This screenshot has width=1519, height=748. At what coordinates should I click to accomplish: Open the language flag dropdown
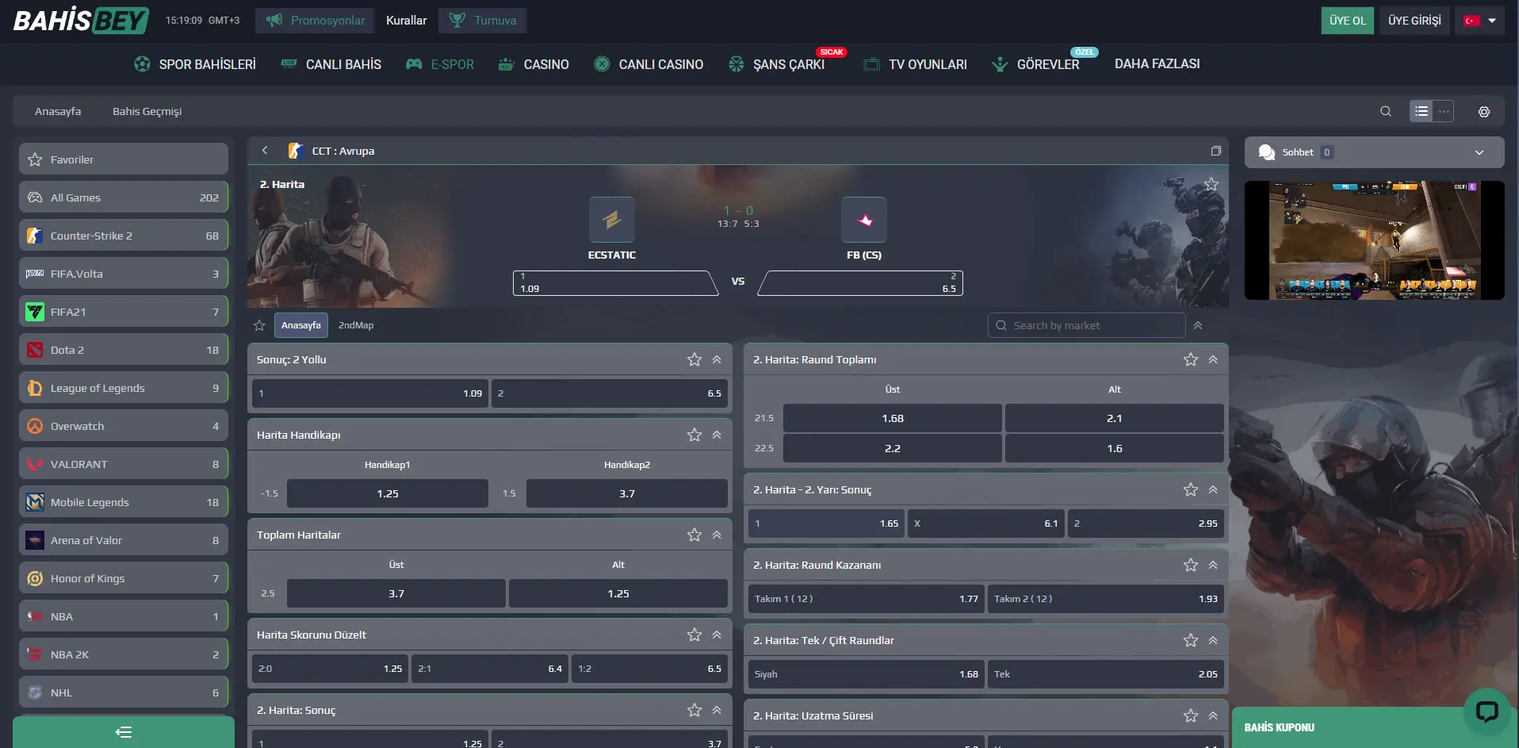1479,21
